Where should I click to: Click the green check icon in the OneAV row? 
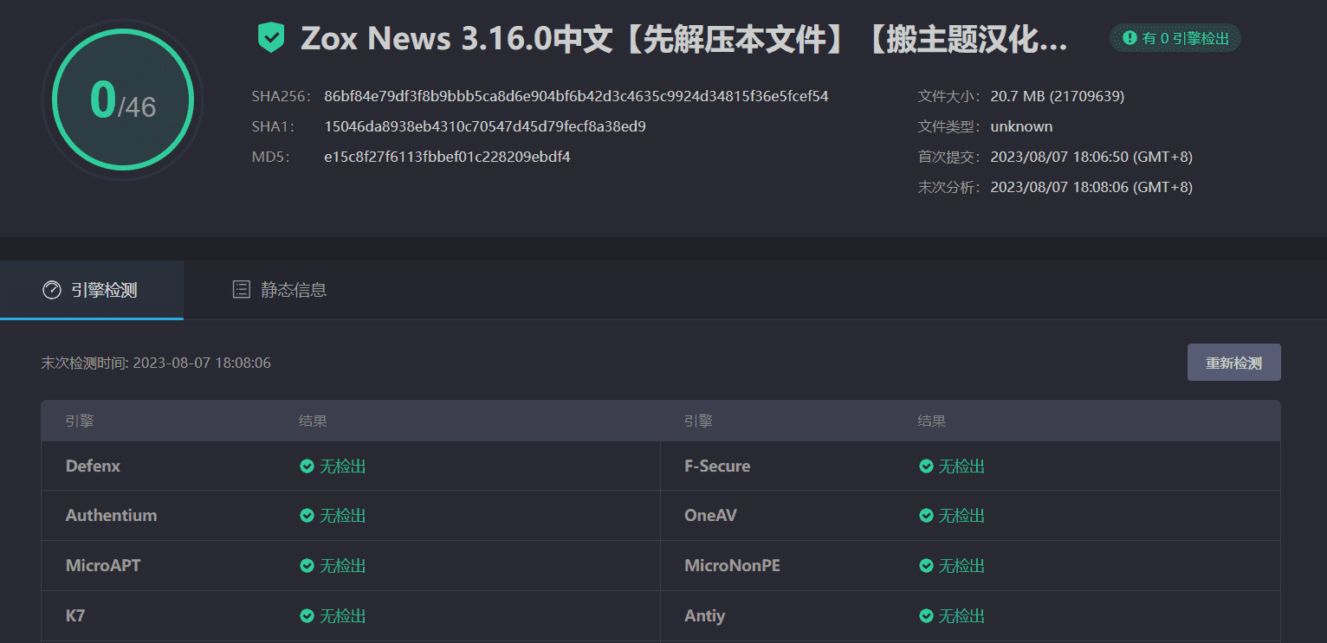click(x=926, y=516)
